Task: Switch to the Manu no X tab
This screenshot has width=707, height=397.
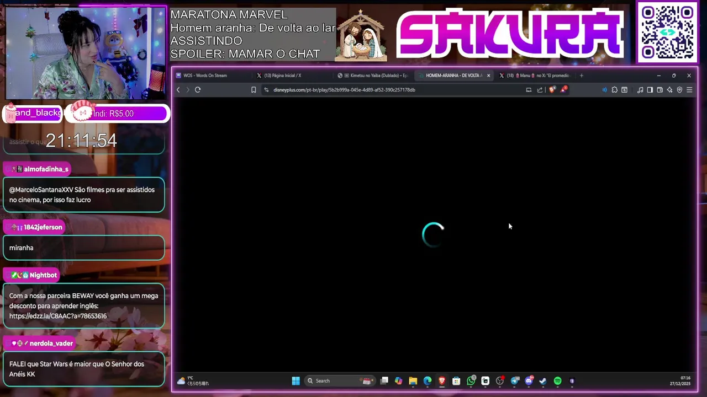Action: coord(535,76)
